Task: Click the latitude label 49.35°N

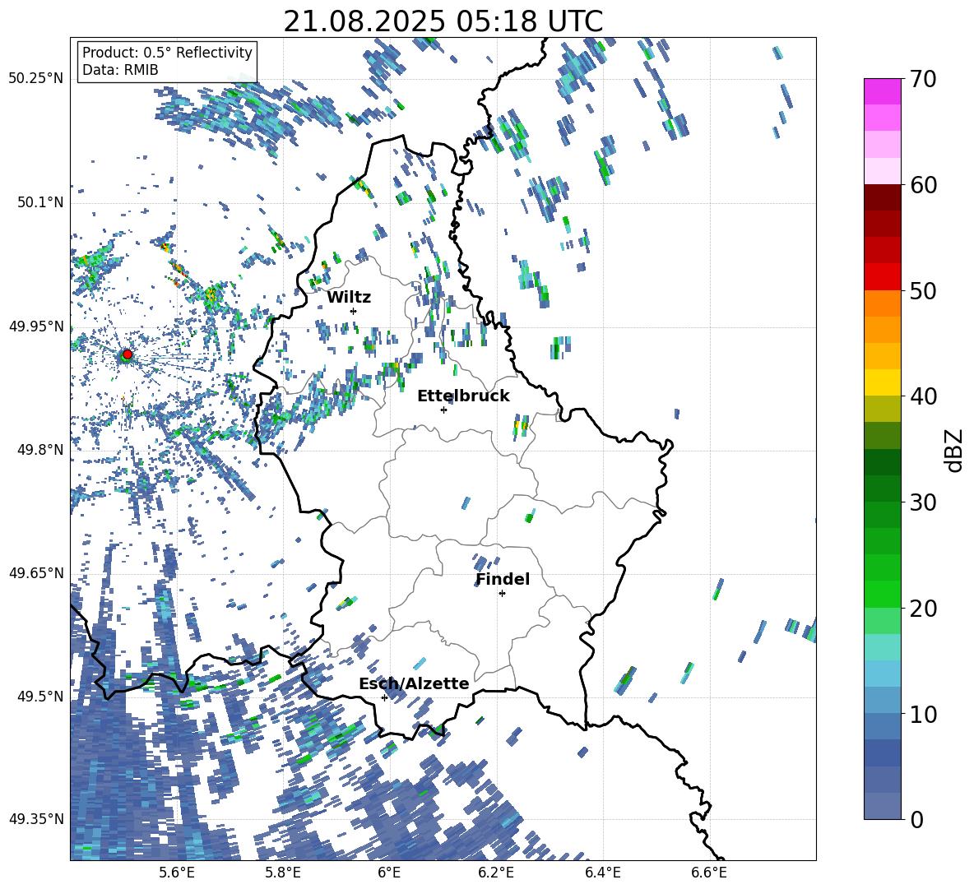Action: tap(36, 819)
